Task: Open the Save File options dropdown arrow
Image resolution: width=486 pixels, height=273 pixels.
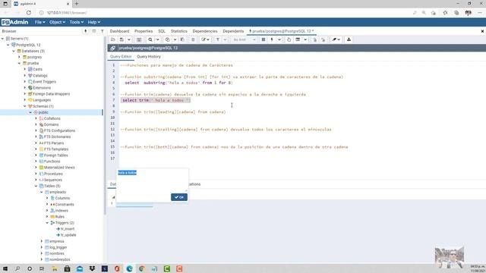Action: [129, 39]
